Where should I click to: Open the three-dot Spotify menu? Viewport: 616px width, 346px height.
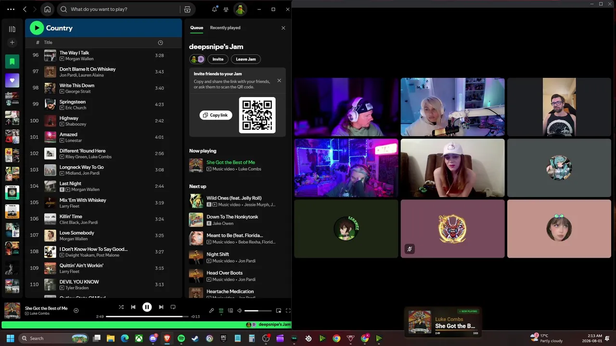11,9
